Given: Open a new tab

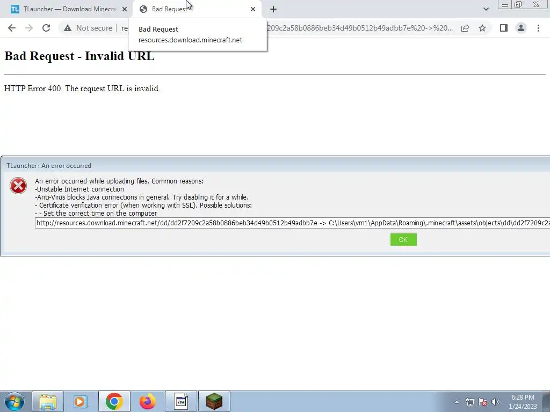Looking at the screenshot, I should coord(273,9).
